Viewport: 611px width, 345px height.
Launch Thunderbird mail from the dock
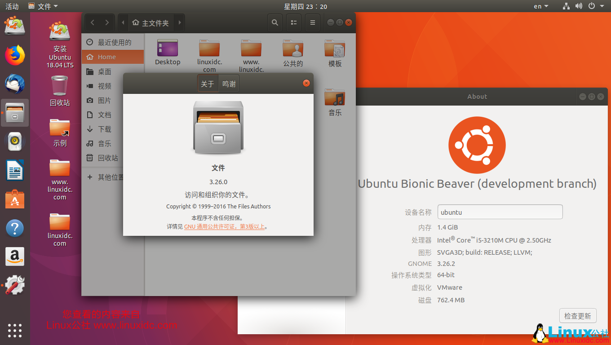coord(15,84)
